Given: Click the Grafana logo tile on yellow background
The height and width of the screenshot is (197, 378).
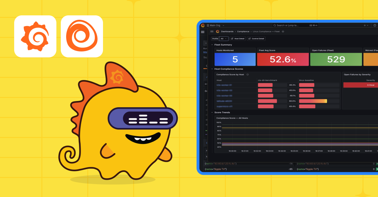Looking at the screenshot, I should [x=35, y=36].
